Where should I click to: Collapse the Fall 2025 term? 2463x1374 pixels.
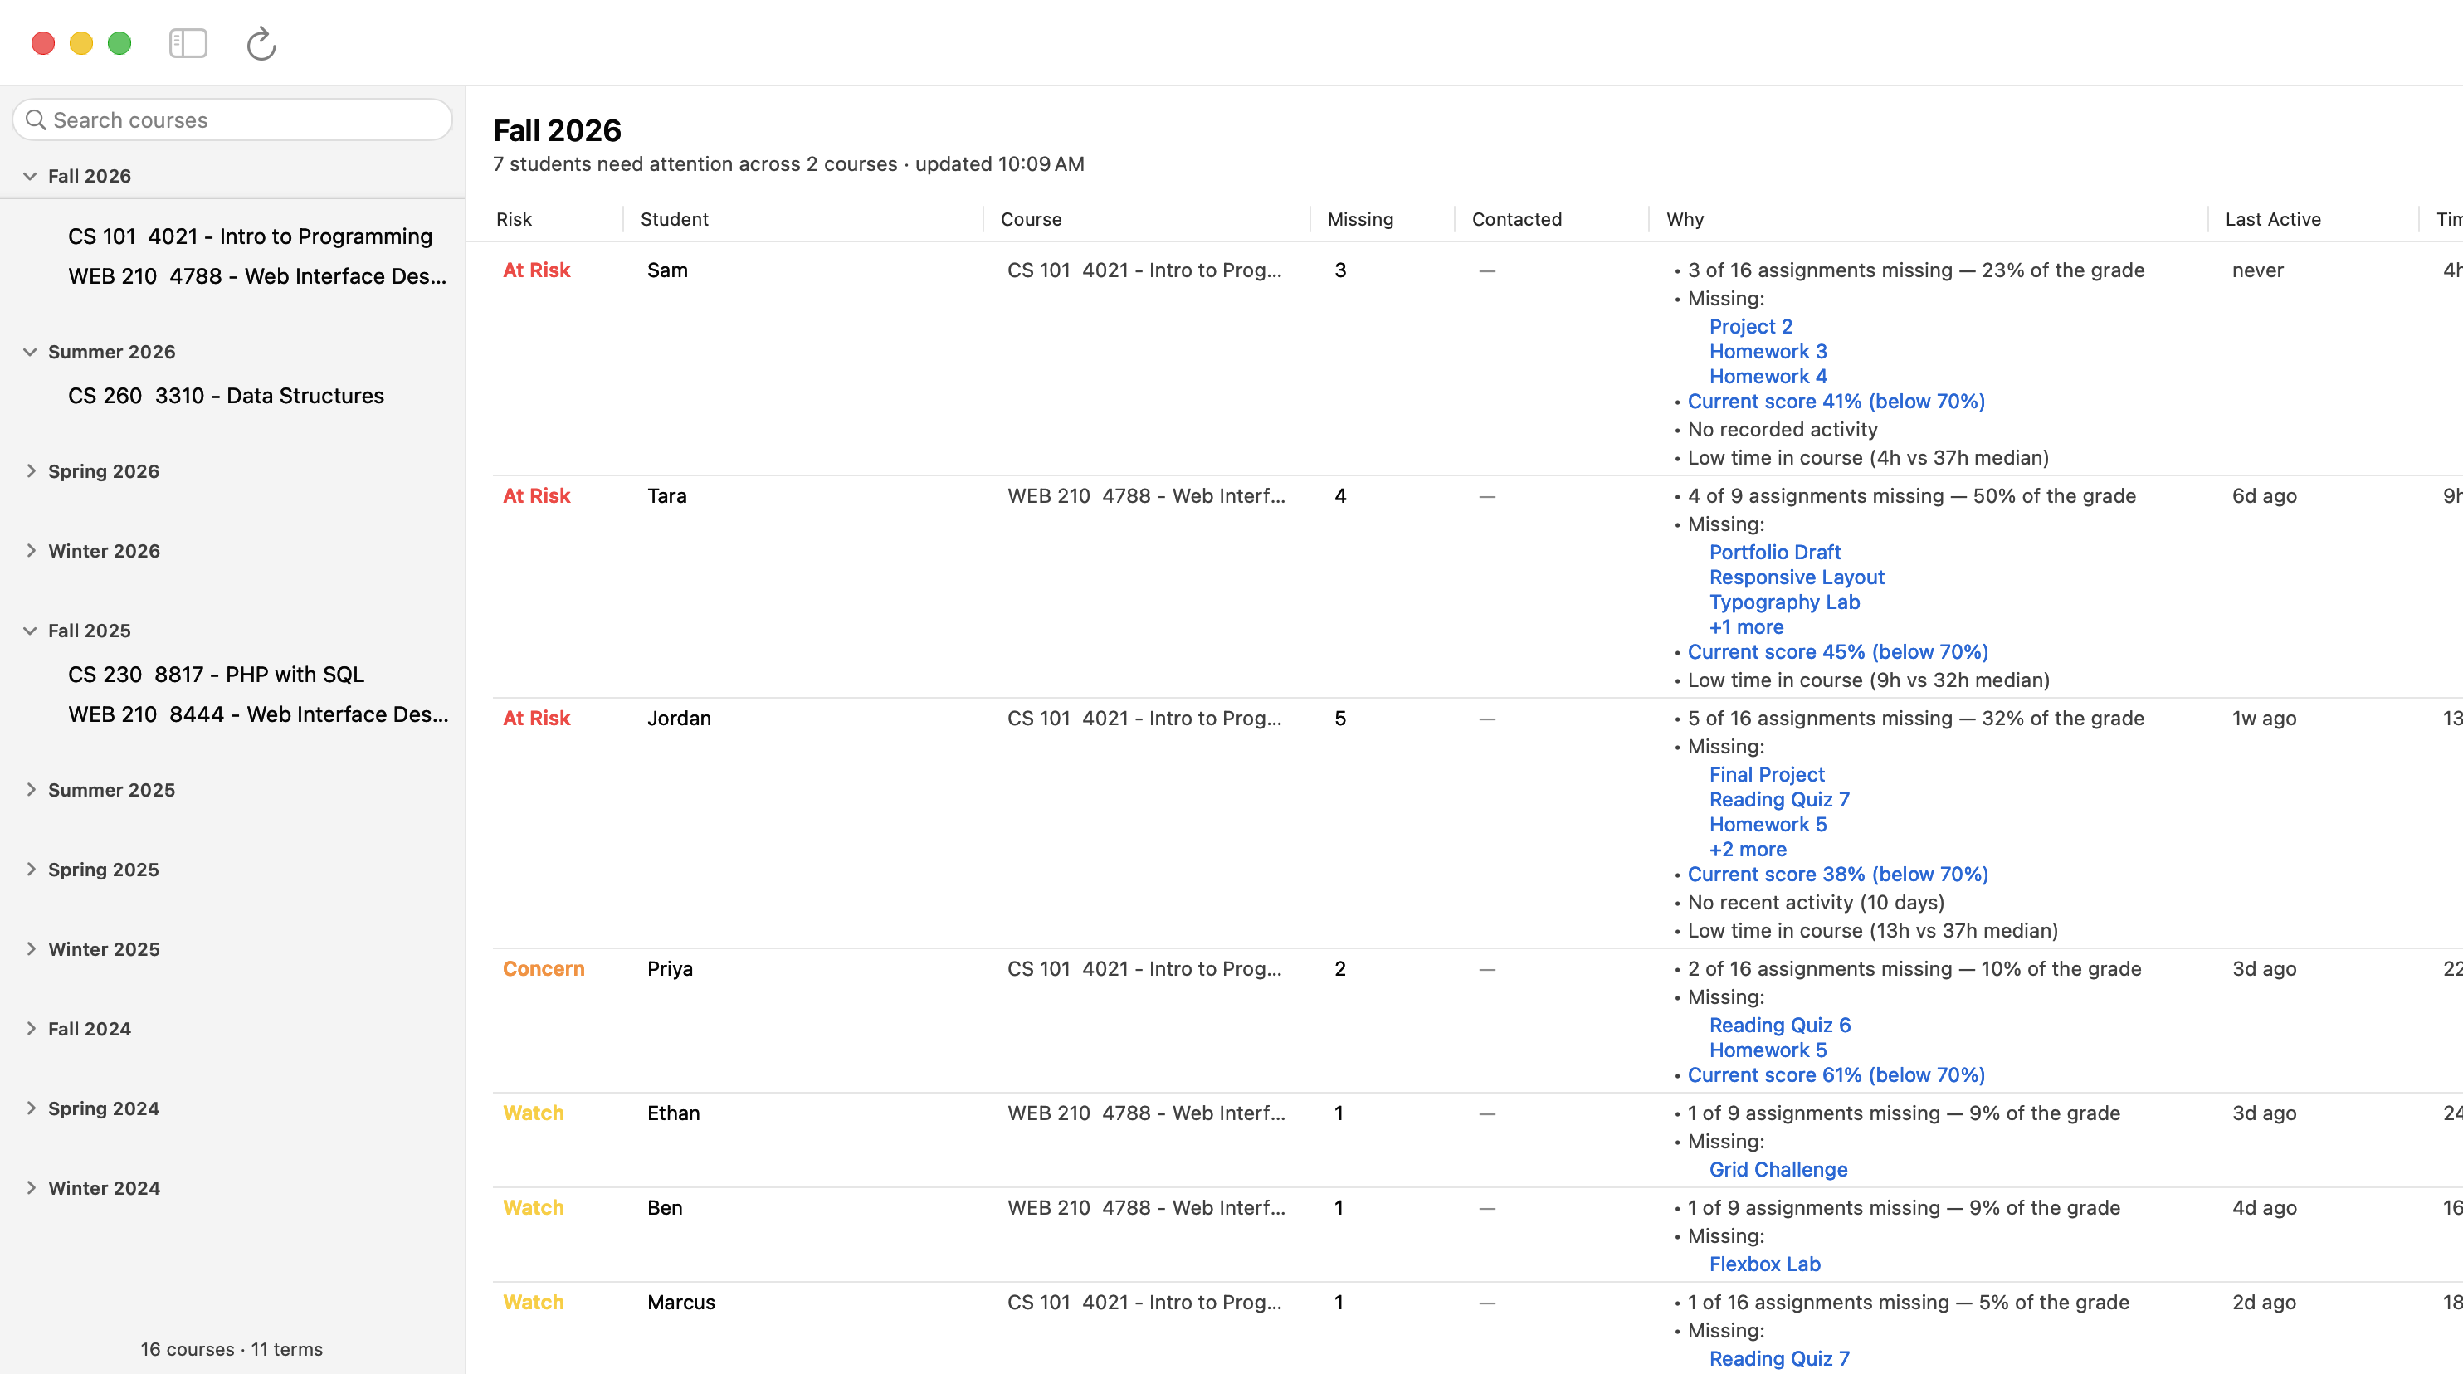[x=30, y=631]
